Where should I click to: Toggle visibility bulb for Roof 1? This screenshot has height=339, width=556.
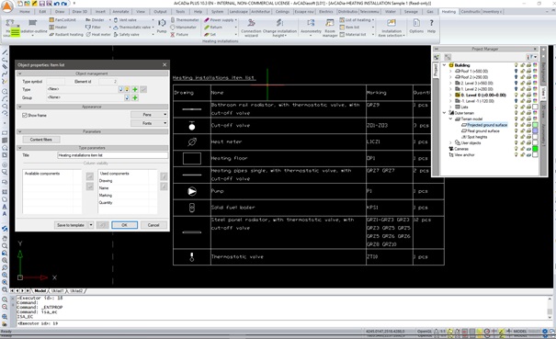pyautogui.click(x=516, y=72)
